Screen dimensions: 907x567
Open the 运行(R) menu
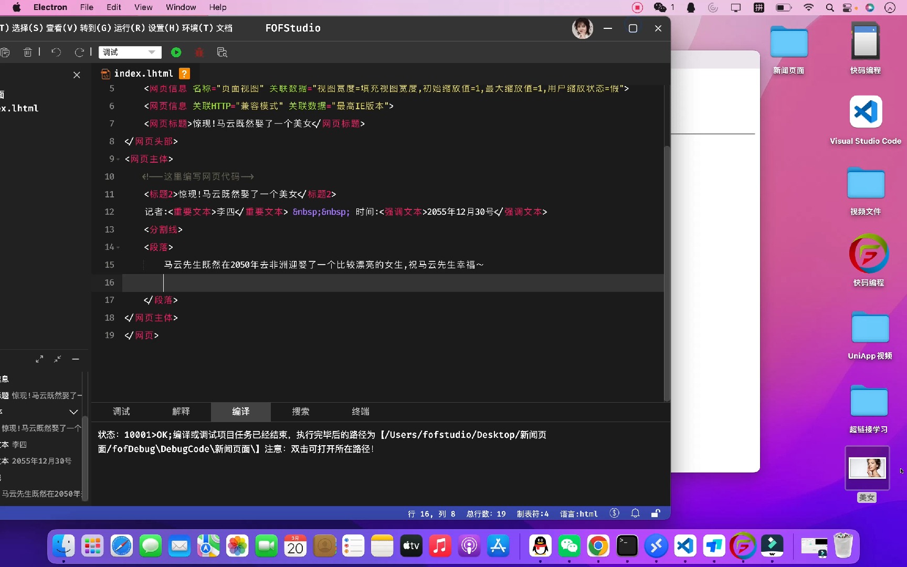coord(129,28)
